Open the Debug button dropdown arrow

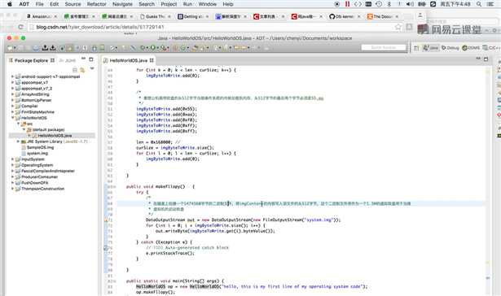click(147, 48)
